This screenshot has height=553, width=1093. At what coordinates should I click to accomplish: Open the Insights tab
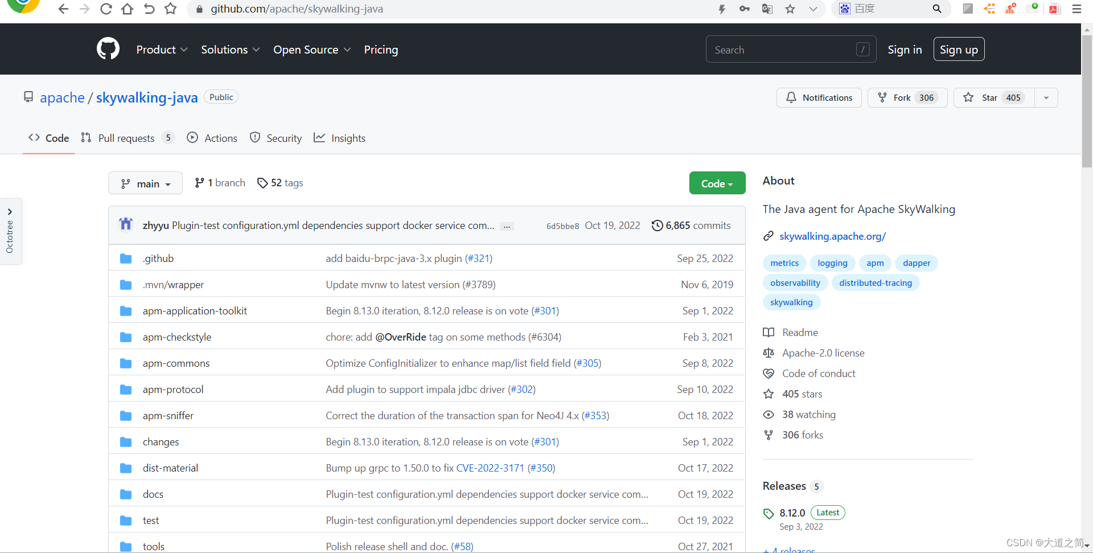[340, 138]
